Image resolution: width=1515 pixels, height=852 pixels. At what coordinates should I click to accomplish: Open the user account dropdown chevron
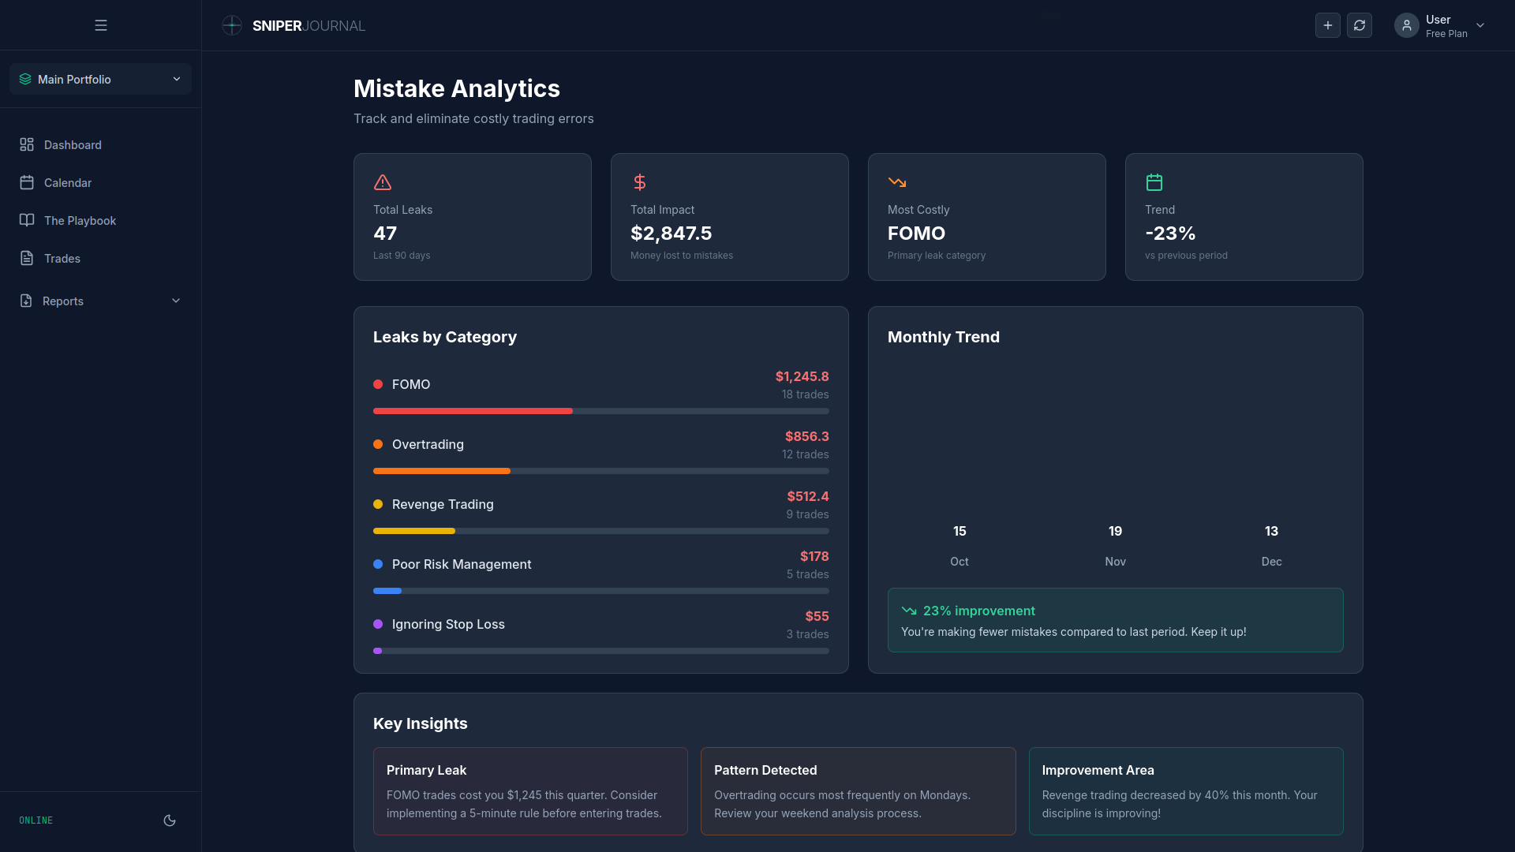[1480, 25]
